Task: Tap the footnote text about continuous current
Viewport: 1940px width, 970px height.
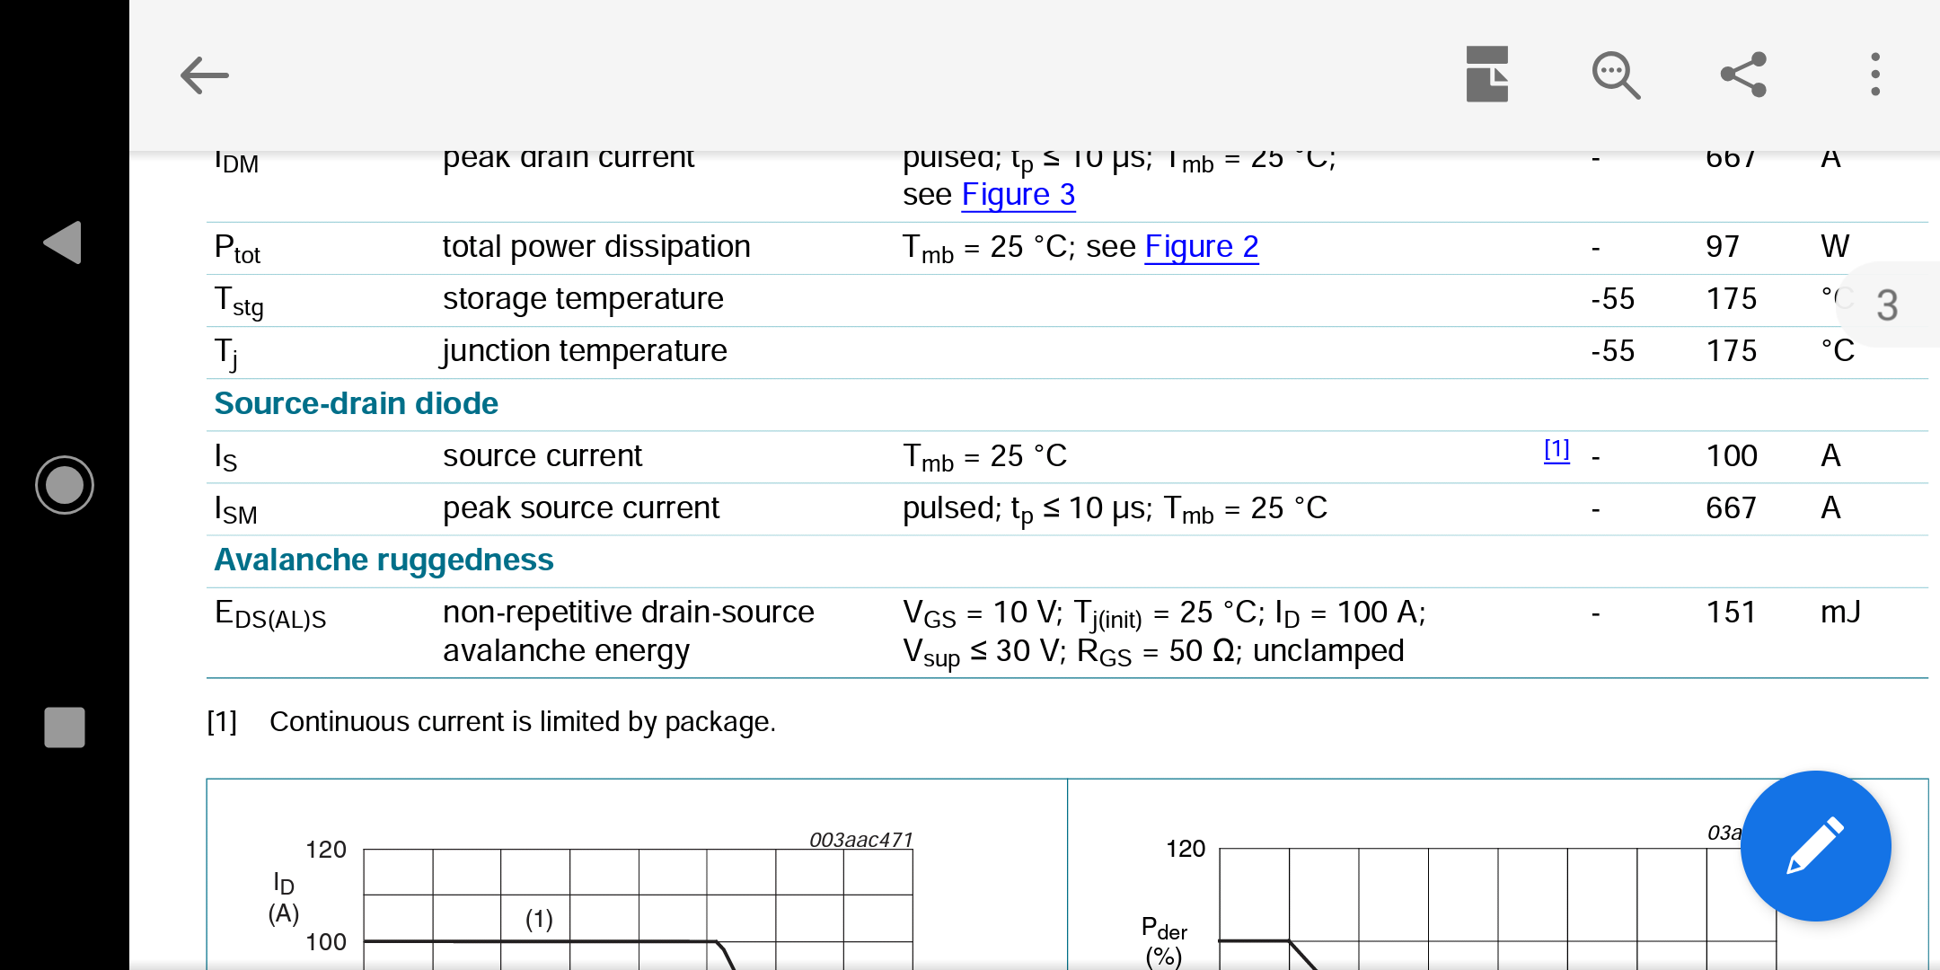Action: coord(522,722)
